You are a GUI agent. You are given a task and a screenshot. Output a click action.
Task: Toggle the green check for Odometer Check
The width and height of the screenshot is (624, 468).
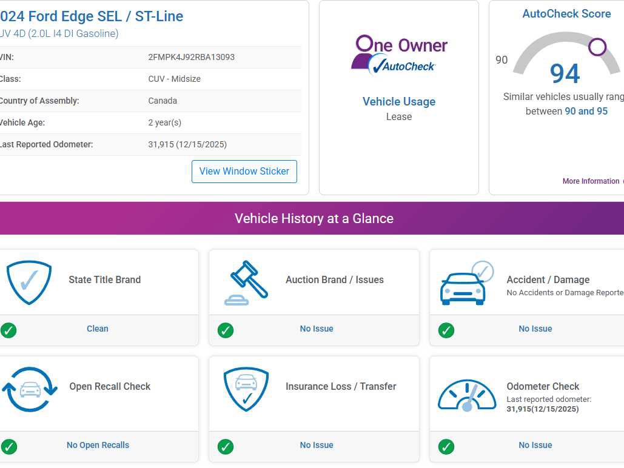446,446
